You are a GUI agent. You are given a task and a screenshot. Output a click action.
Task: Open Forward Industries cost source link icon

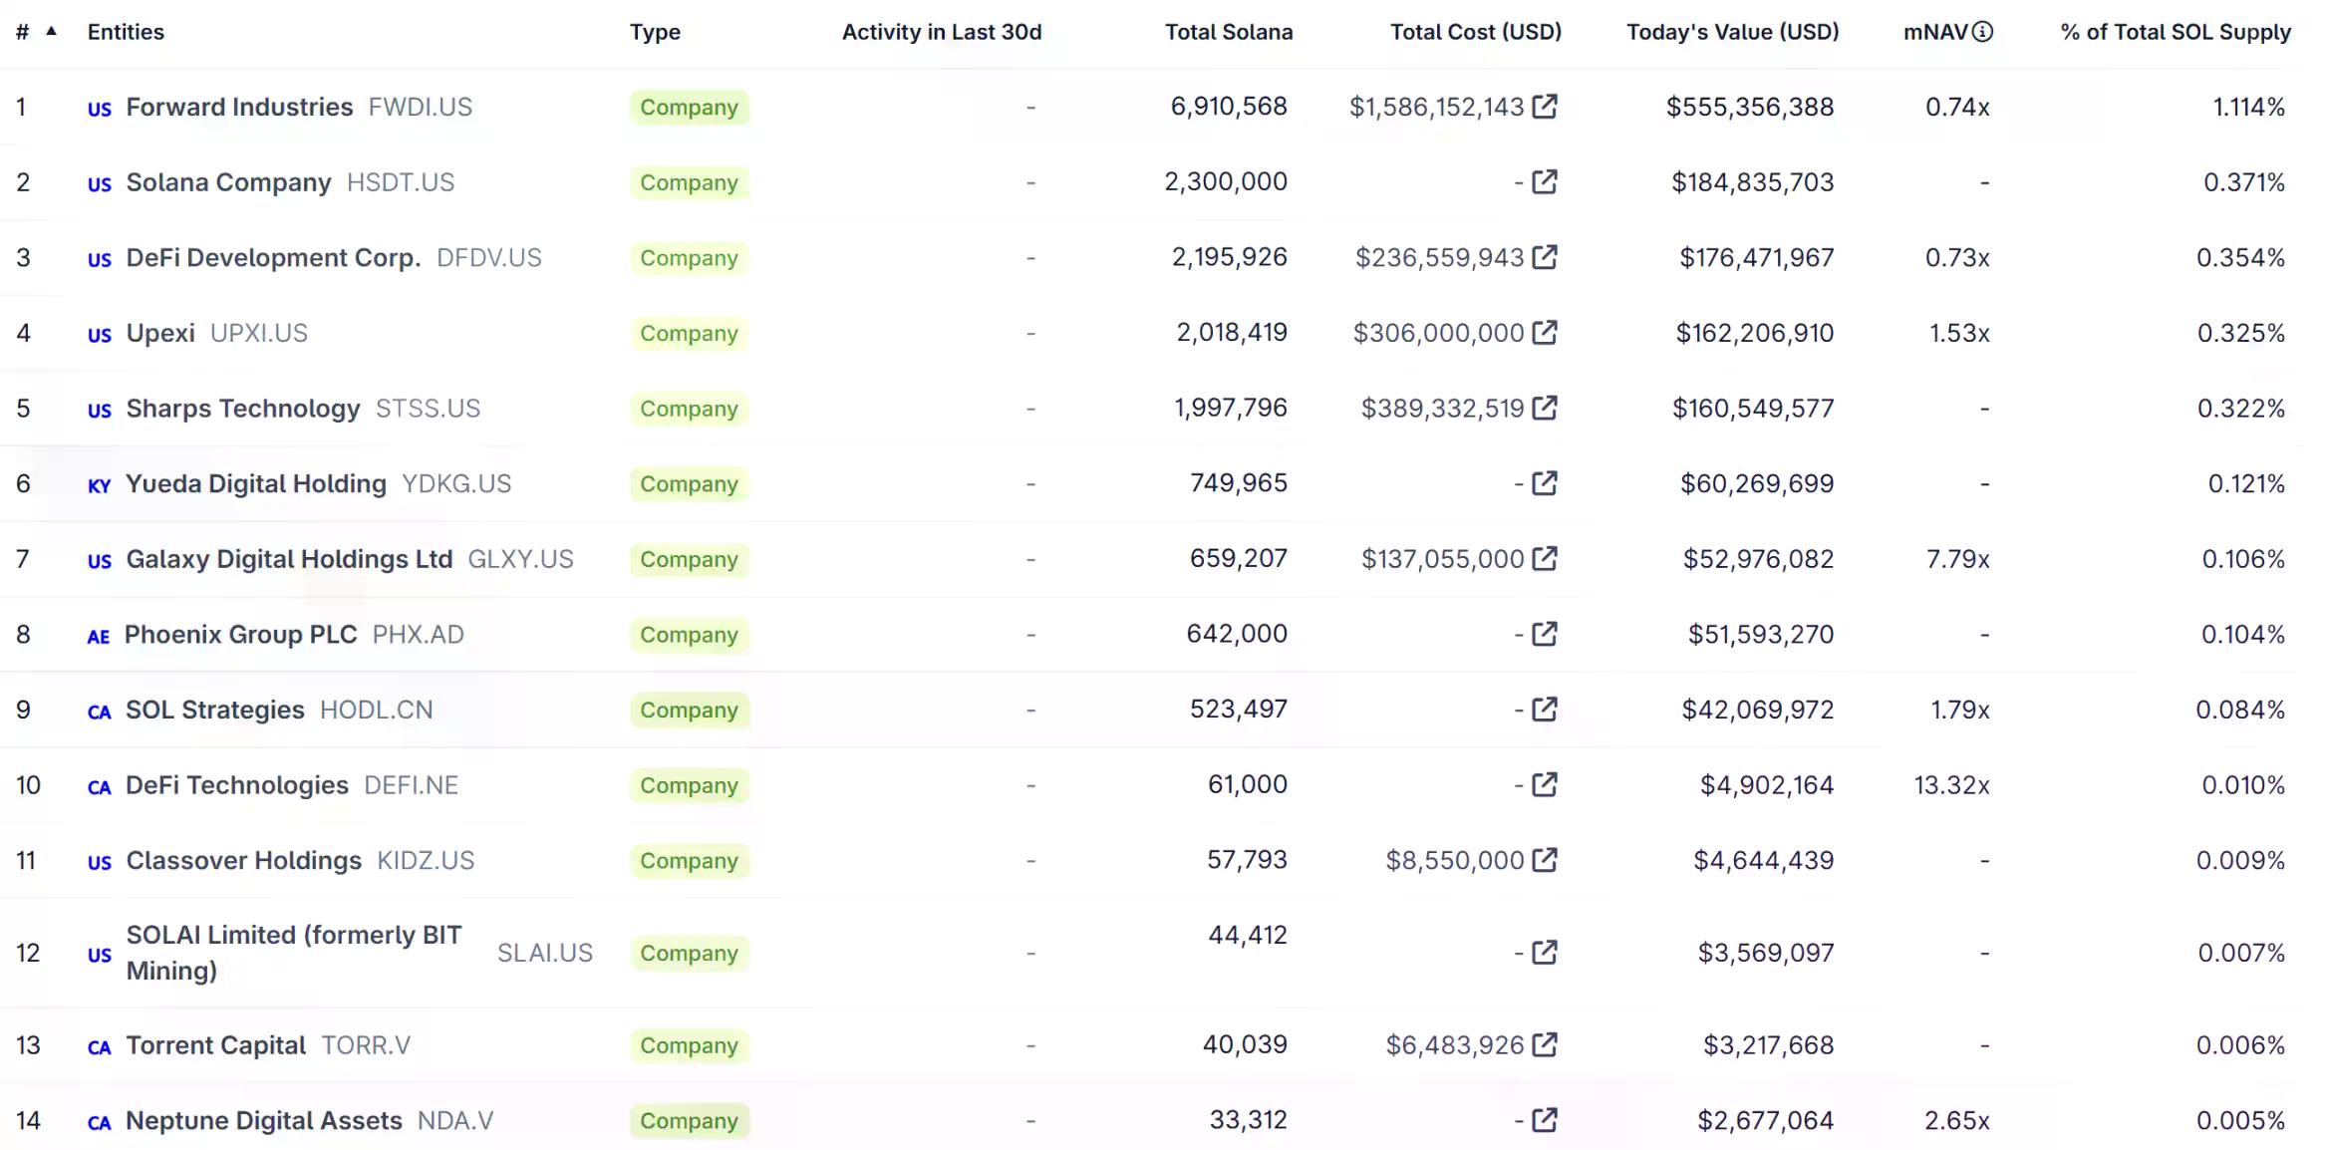click(x=1544, y=106)
